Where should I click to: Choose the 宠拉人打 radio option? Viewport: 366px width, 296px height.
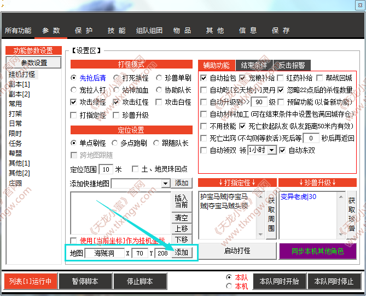click(x=73, y=90)
